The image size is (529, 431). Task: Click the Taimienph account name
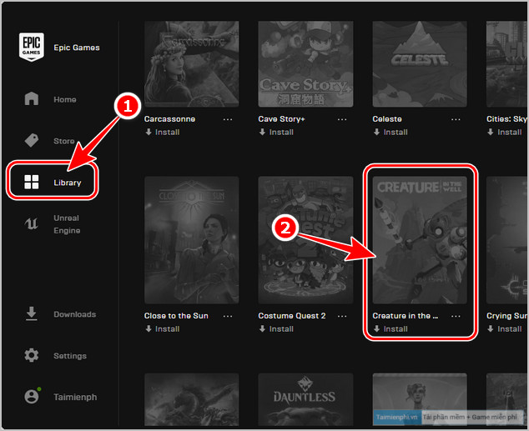tap(75, 398)
